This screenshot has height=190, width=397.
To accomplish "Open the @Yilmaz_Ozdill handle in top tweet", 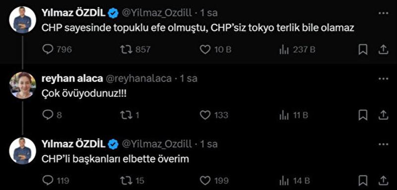I will pos(157,13).
